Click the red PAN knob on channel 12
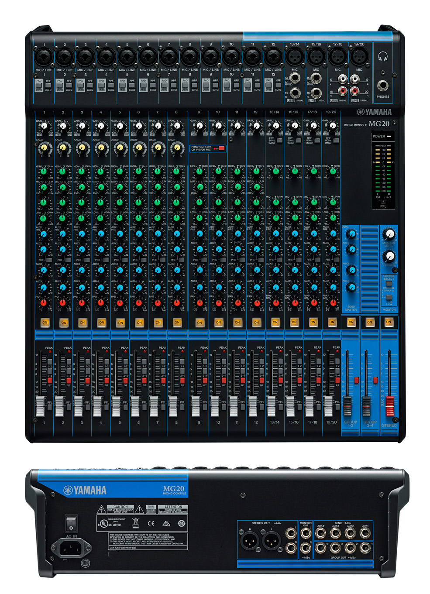Screen dimensions: 430x594 click(256, 302)
